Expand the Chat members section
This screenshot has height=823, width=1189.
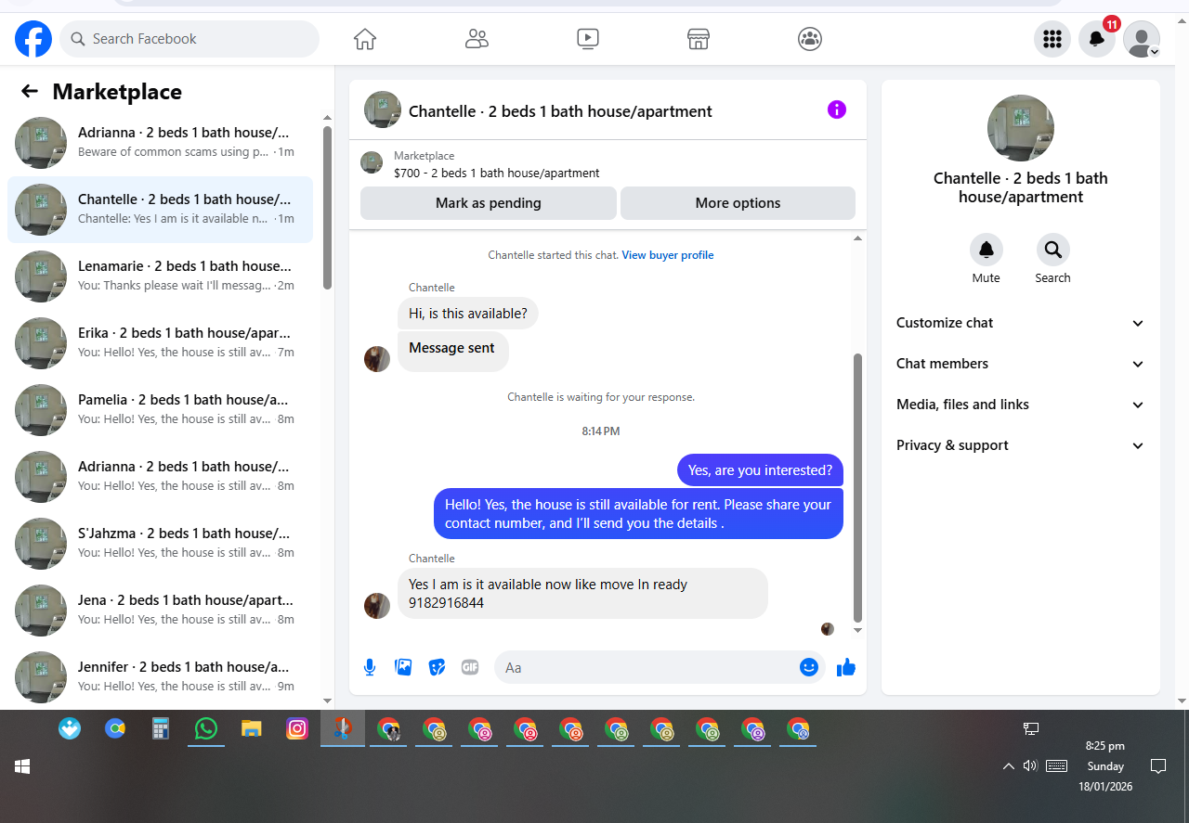pyautogui.click(x=1020, y=364)
